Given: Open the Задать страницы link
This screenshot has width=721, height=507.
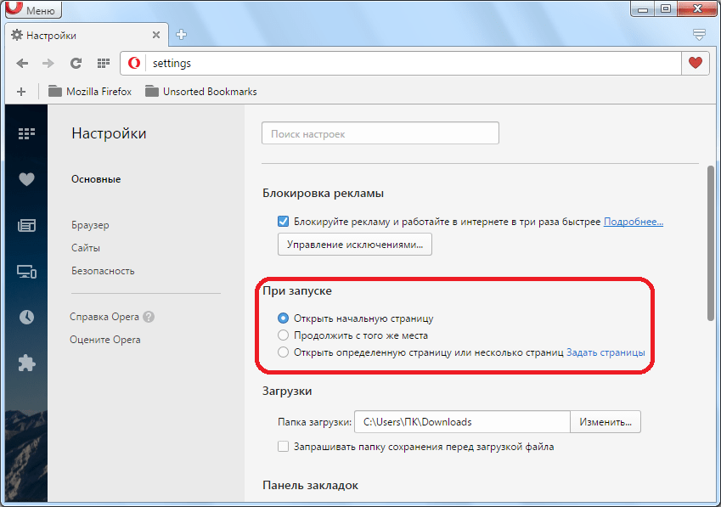Looking at the screenshot, I should (606, 352).
